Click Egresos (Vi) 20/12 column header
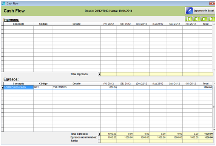The height and width of the screenshot is (146, 216). 108,84
